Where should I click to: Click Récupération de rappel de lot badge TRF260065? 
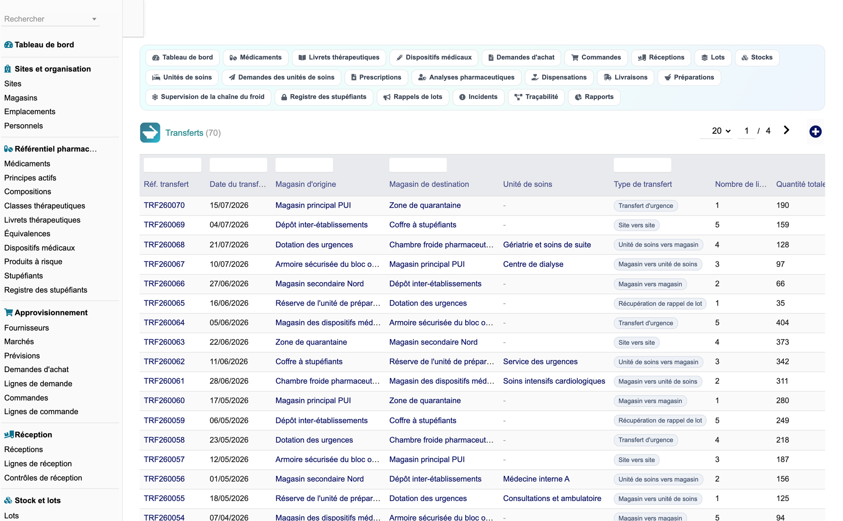pos(660,304)
